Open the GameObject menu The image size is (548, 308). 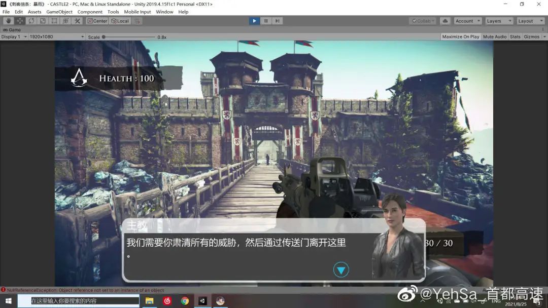[59, 12]
